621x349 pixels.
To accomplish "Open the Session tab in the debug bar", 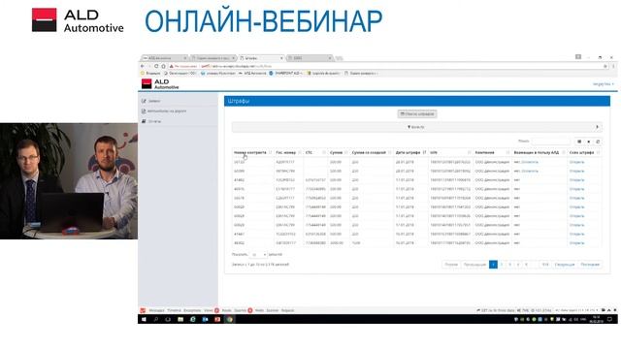I will pos(272,310).
